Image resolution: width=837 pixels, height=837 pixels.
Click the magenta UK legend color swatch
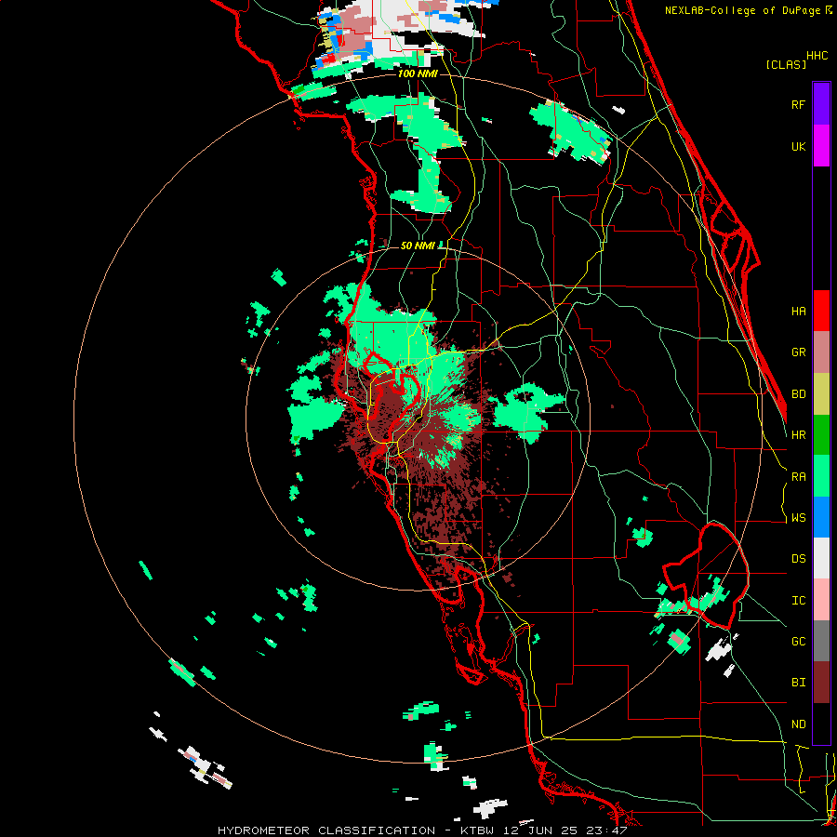(x=821, y=146)
